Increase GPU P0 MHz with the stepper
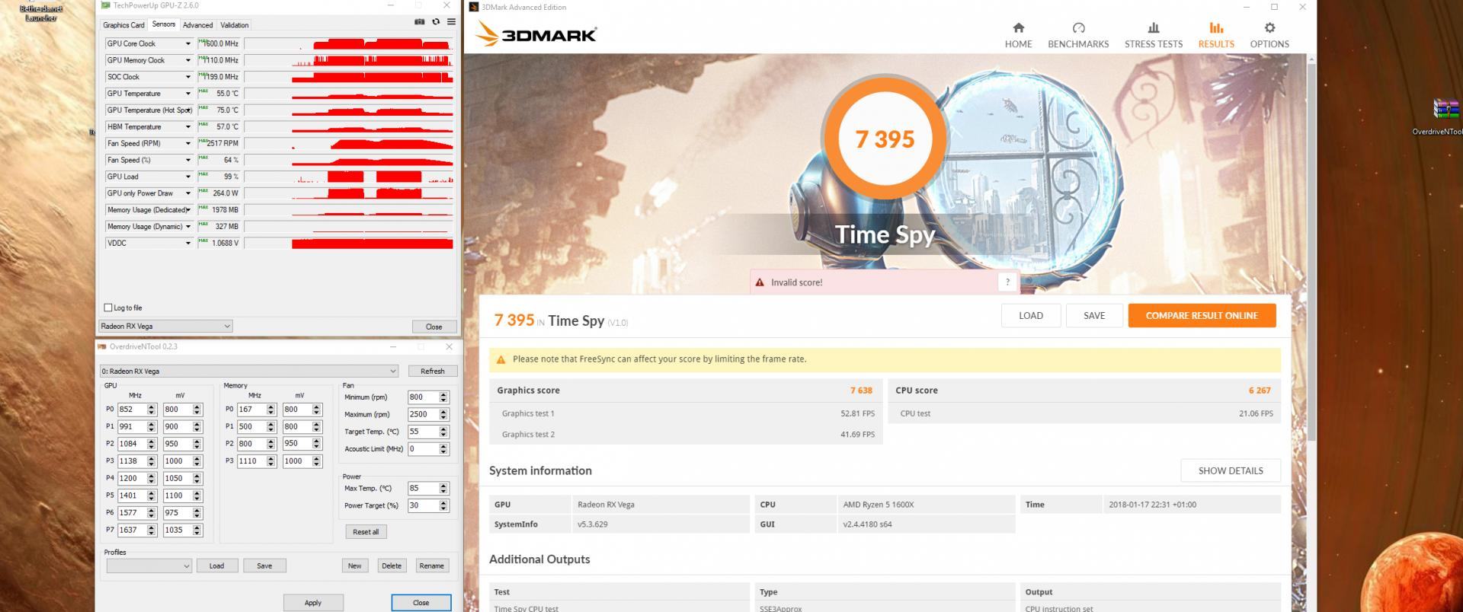 tap(152, 406)
